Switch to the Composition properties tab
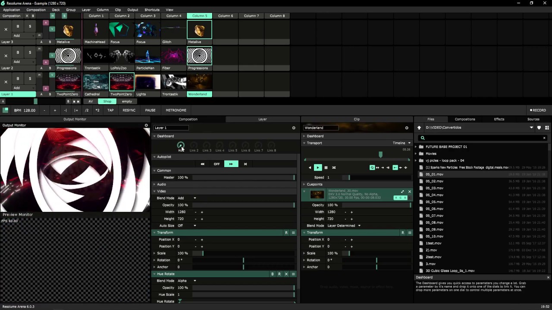Viewport: 552px width, 310px height. click(188, 119)
